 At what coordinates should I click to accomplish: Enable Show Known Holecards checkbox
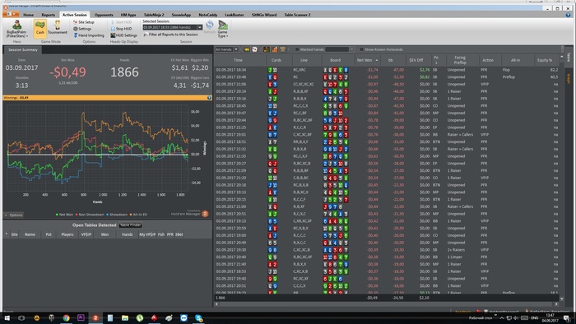tap(362, 49)
